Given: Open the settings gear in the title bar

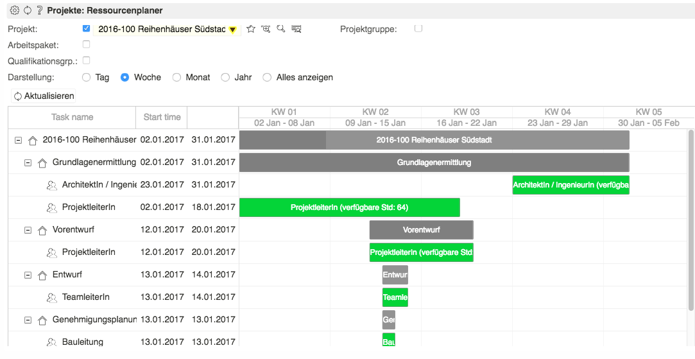Looking at the screenshot, I should pyautogui.click(x=15, y=10).
